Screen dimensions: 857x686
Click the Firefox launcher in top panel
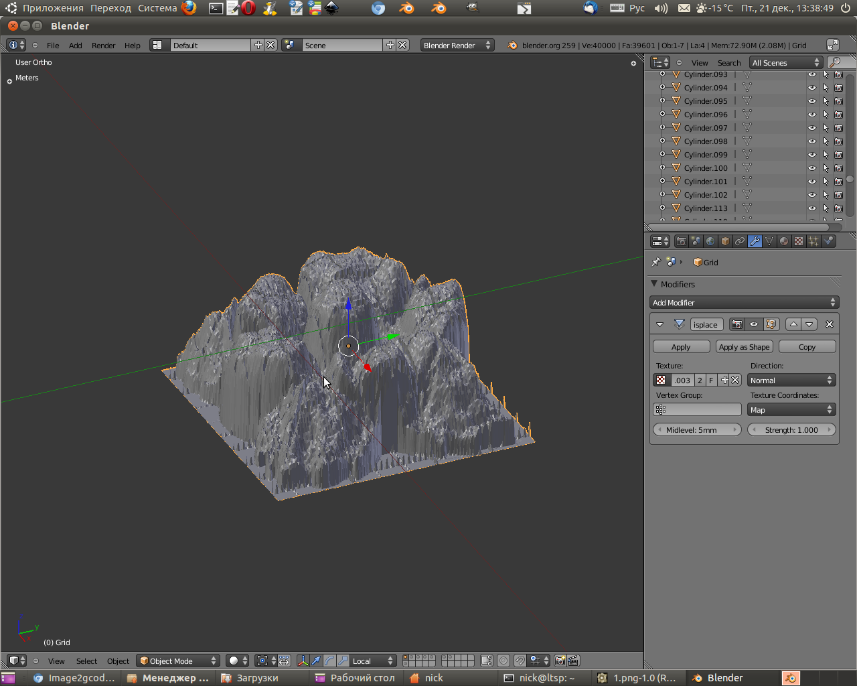189,8
